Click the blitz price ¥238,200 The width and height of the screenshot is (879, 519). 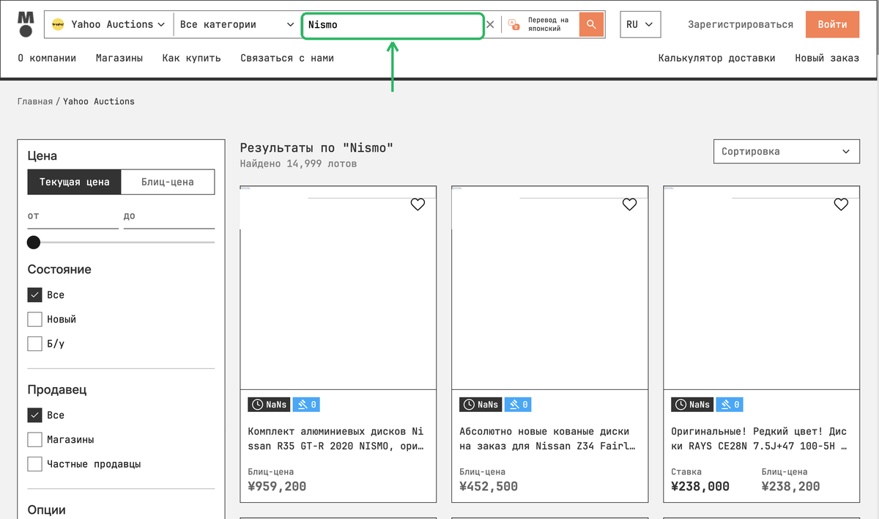pos(790,486)
